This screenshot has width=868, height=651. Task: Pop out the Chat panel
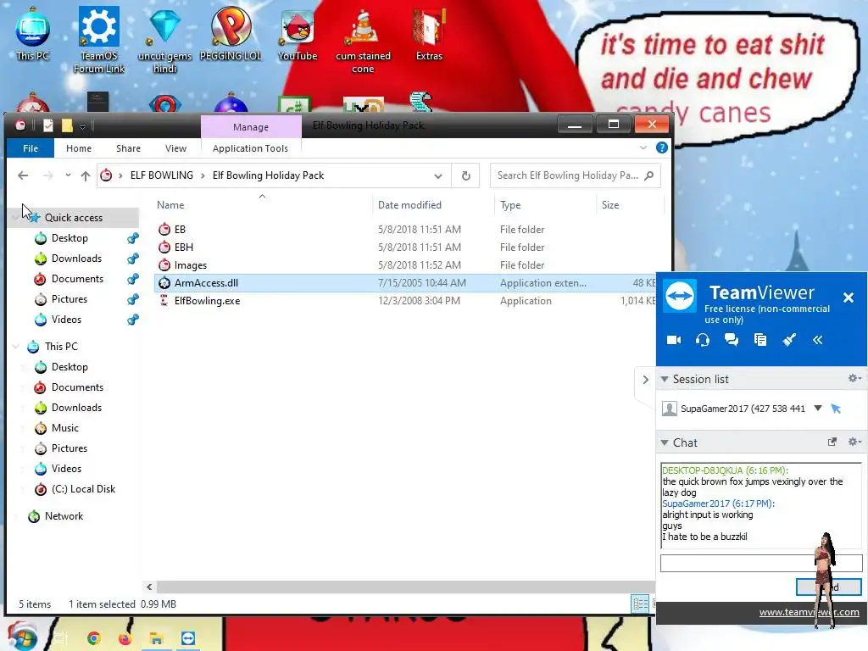tap(832, 442)
